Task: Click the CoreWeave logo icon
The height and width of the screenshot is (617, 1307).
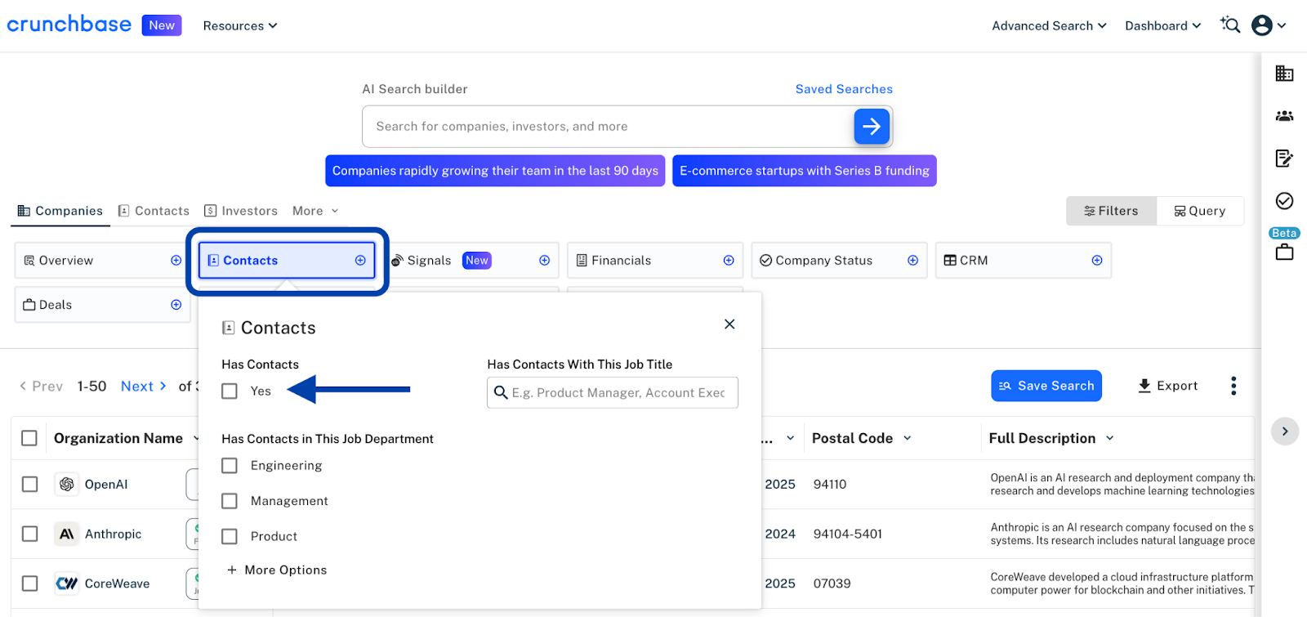Action: (x=67, y=583)
